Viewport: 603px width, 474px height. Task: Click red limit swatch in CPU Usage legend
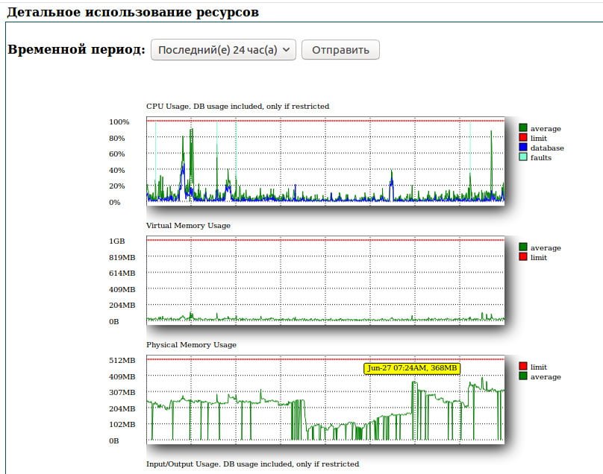tap(523, 137)
